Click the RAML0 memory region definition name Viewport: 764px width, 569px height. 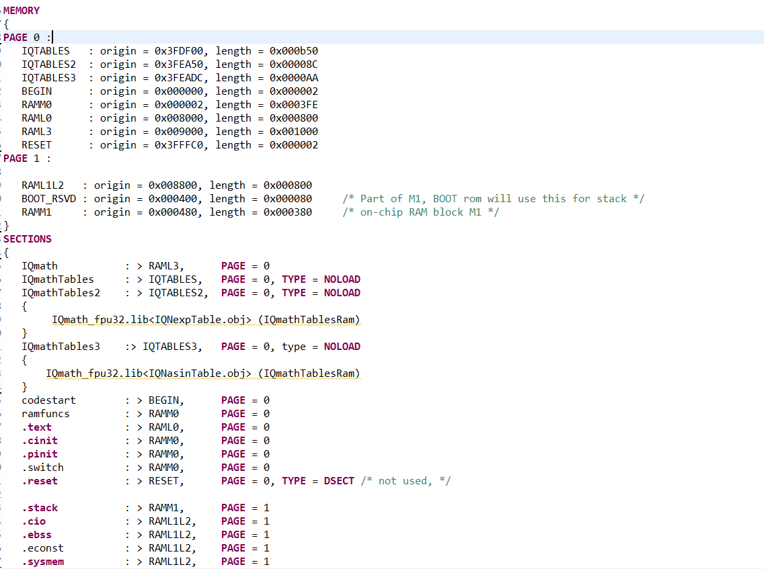point(36,118)
